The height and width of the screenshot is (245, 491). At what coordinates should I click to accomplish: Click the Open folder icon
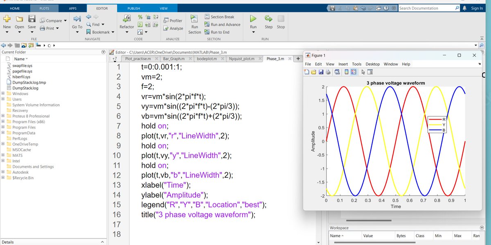click(x=19, y=19)
